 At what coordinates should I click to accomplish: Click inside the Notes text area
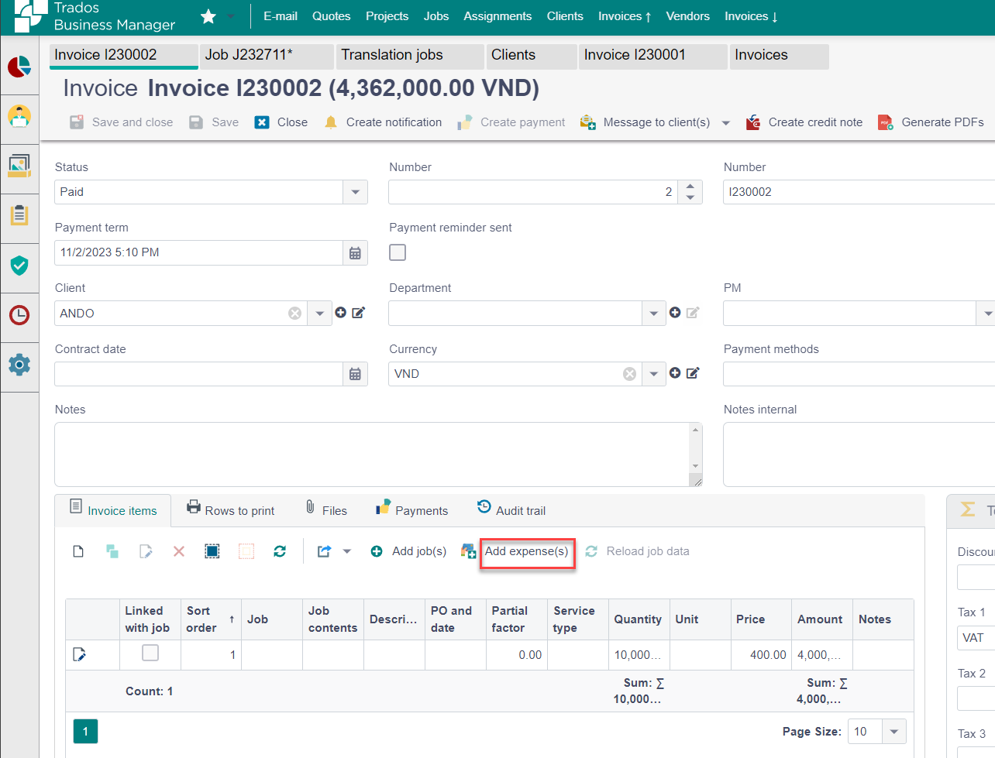tap(372, 454)
